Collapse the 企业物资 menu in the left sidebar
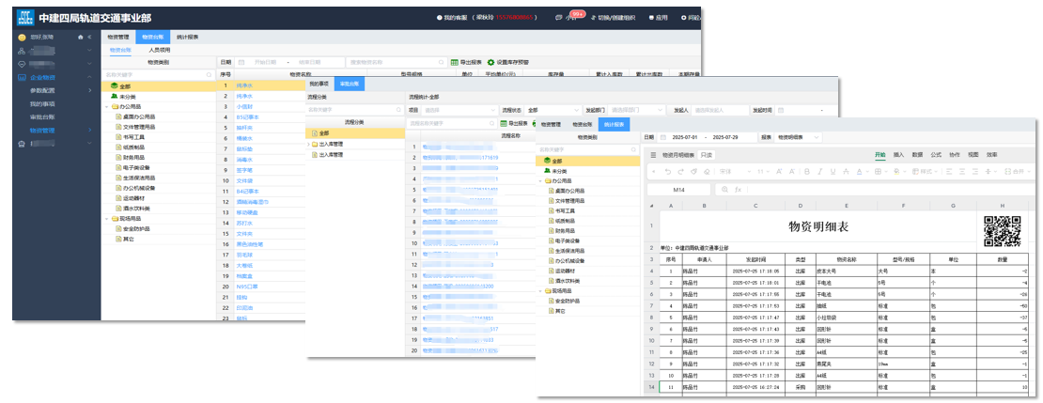The width and height of the screenshot is (1043, 403). pos(90,78)
